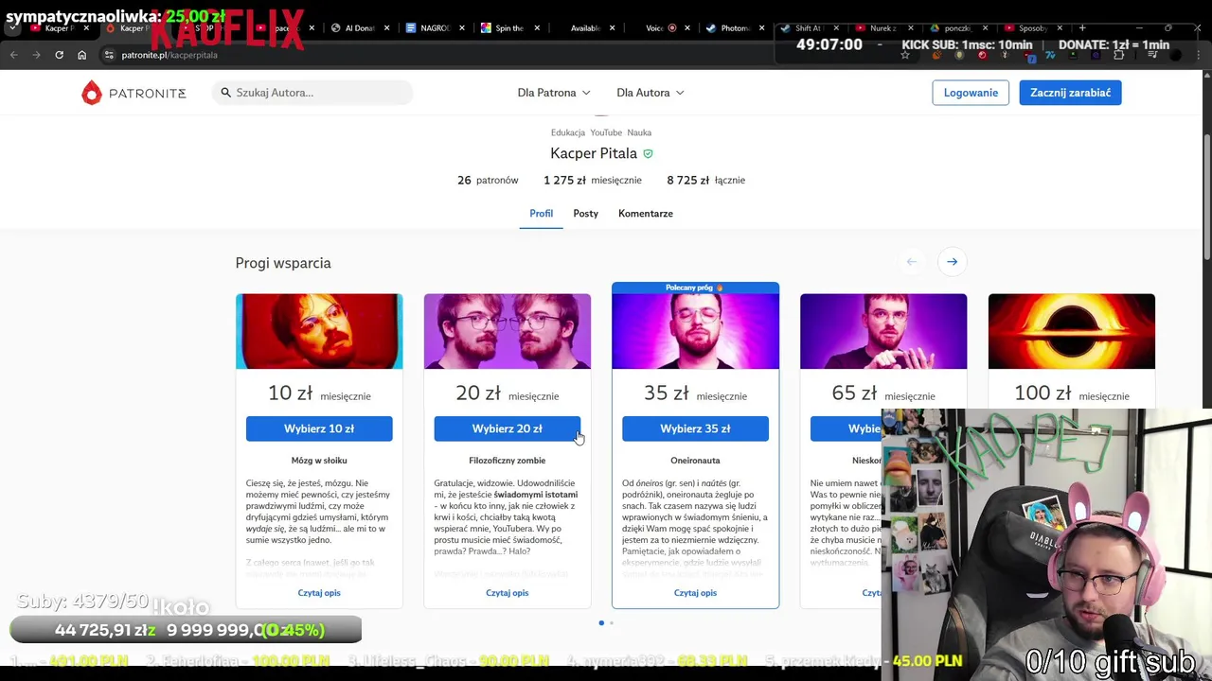1212x681 pixels.
Task: Open the 100 zł black hole thumbnail
Action: pos(1072,331)
